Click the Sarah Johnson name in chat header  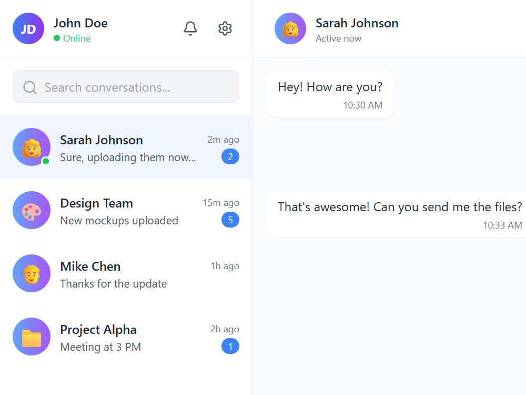(357, 23)
